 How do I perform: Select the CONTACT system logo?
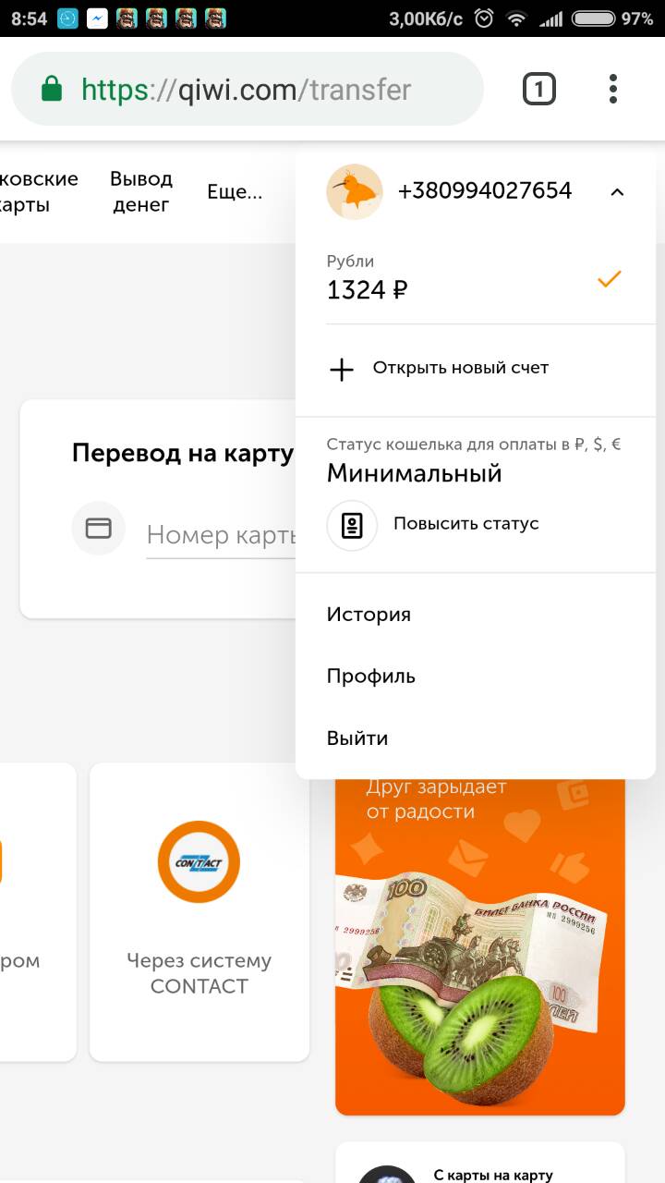click(199, 862)
